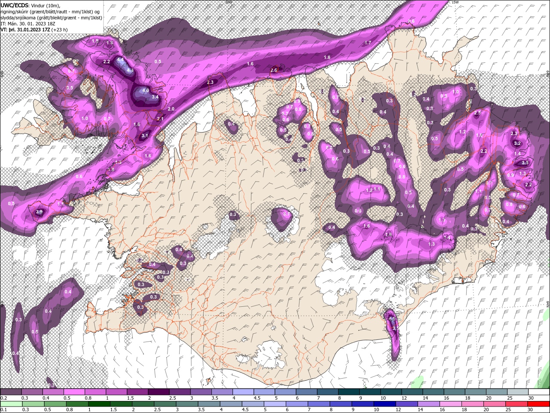This screenshot has height=413, width=550.
Task: Select the 16 swatch in the upper snow scale
Action: [455, 392]
